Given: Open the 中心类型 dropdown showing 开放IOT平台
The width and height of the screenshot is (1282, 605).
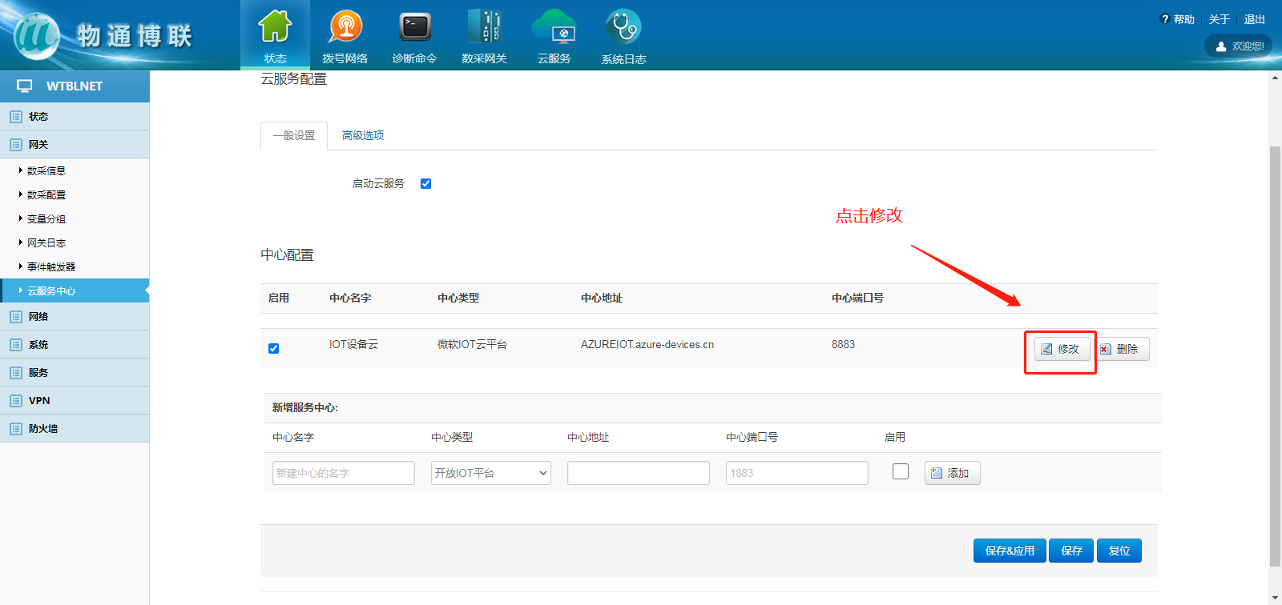Looking at the screenshot, I should tap(491, 473).
